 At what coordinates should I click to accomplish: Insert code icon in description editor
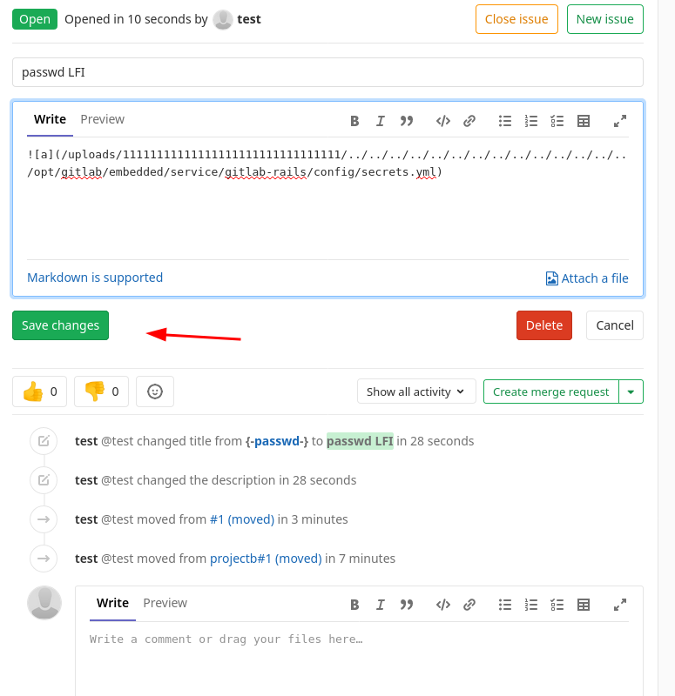(442, 121)
